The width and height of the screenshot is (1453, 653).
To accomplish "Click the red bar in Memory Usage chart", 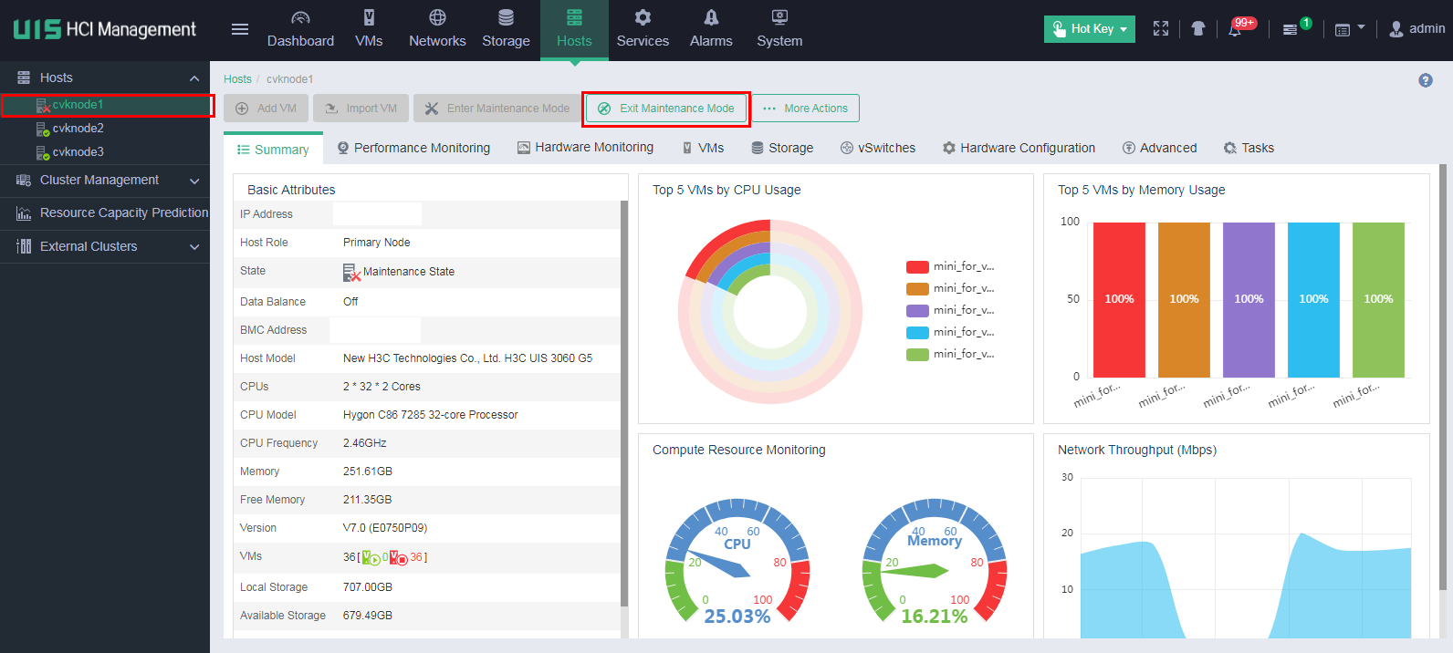I will click(x=1119, y=300).
